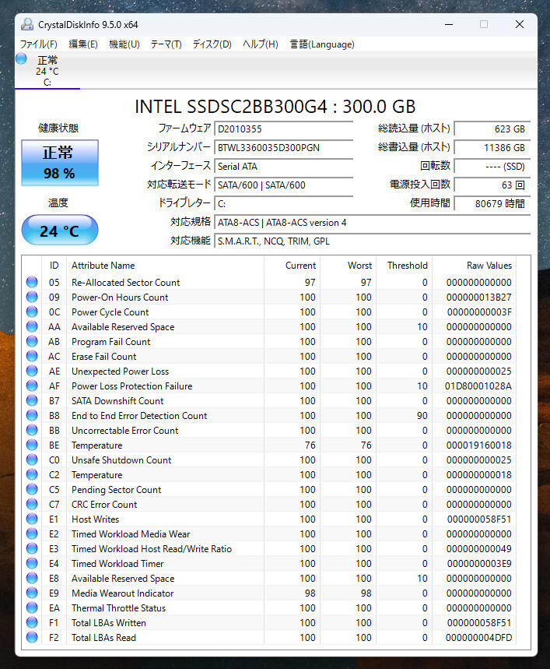The width and height of the screenshot is (550, 669).
Task: Click status orb for Erase Fail Count
Action: 32,356
